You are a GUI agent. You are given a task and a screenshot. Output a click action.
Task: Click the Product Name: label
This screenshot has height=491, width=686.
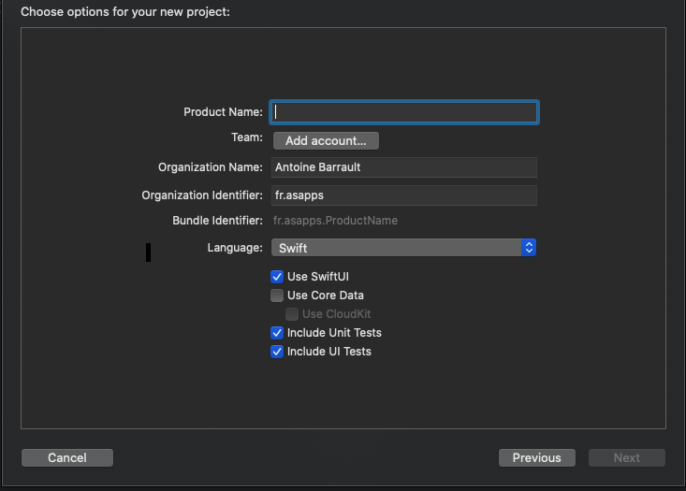coord(223,112)
